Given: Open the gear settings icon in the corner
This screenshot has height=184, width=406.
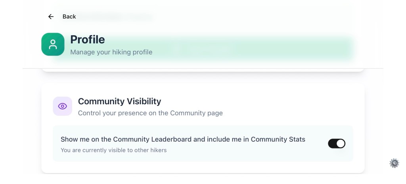Looking at the screenshot, I should [x=394, y=163].
